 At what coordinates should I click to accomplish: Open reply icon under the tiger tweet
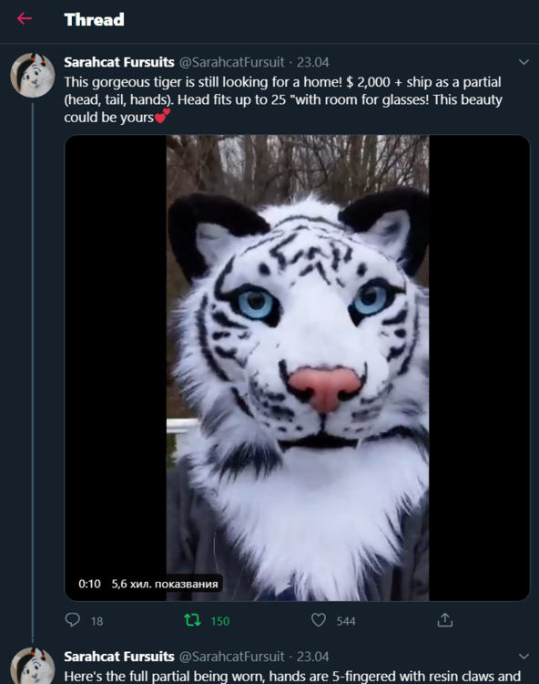pos(72,620)
